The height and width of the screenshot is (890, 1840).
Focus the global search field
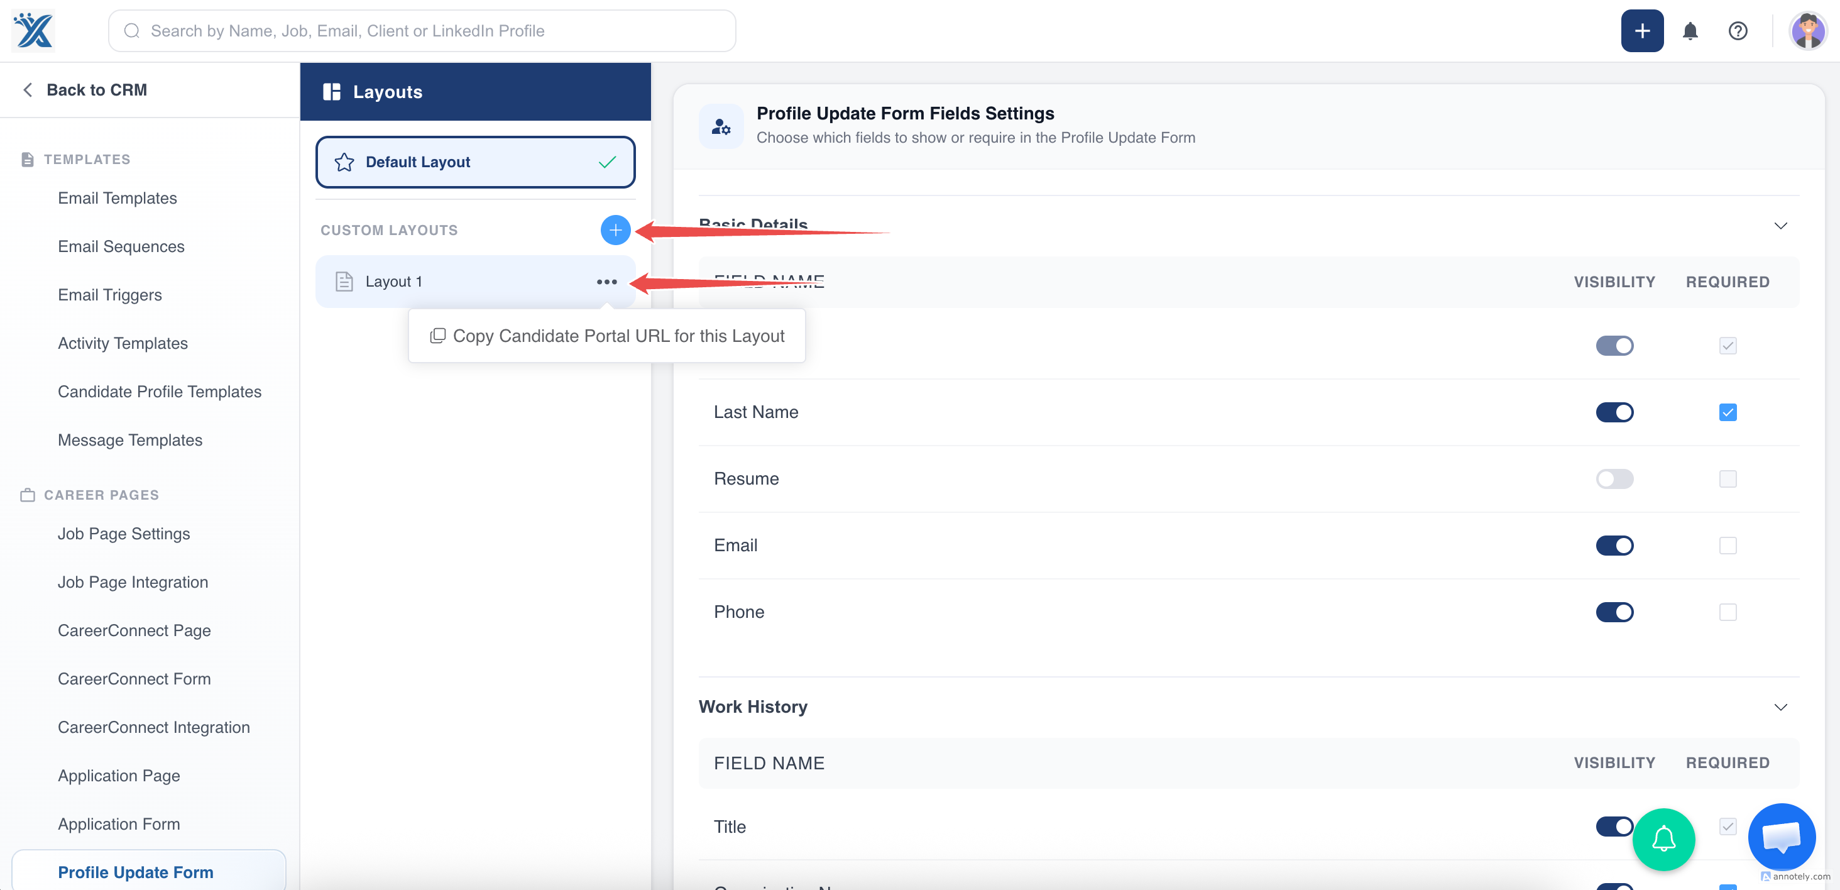click(422, 31)
